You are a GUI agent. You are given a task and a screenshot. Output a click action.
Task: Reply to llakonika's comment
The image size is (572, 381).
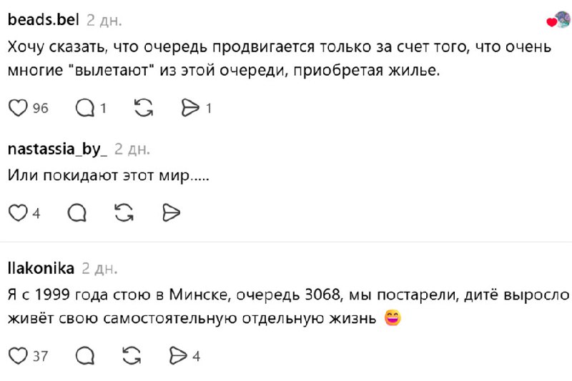pos(84,355)
